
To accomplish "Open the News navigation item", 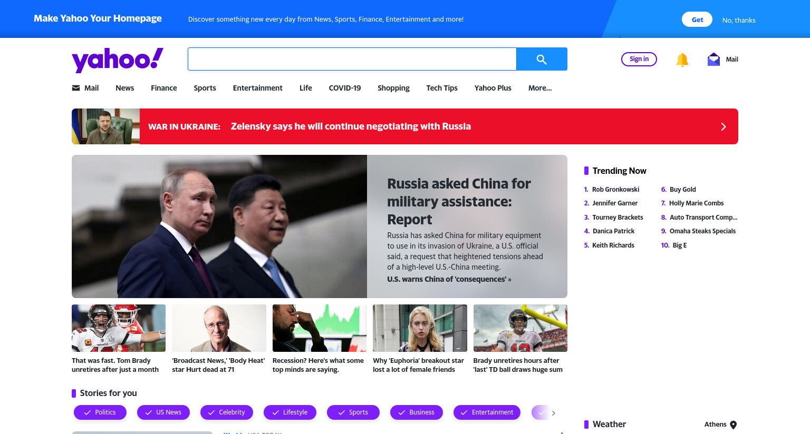I will (x=125, y=88).
